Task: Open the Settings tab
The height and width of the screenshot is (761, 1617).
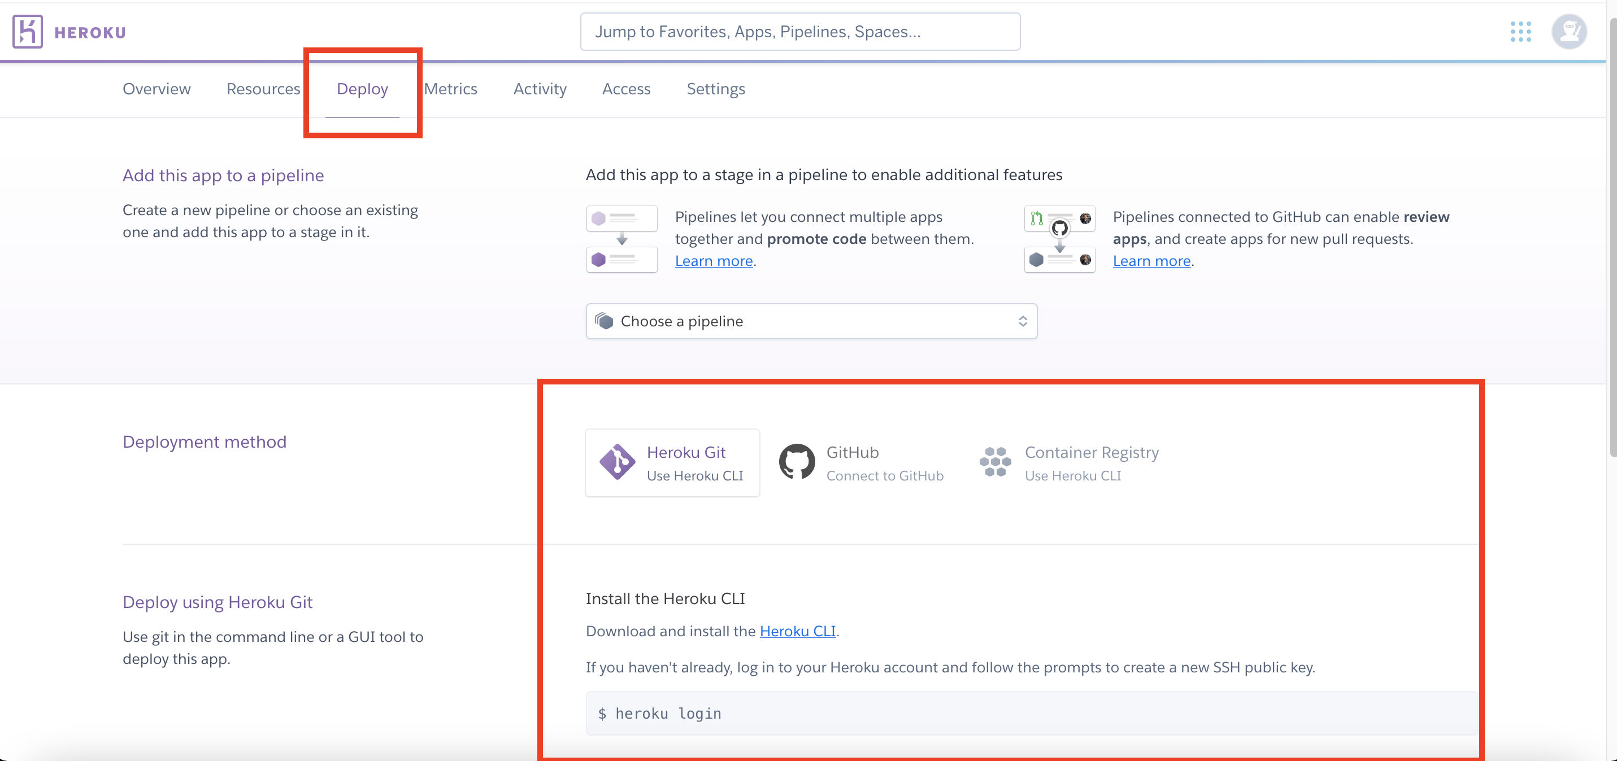Action: click(716, 89)
